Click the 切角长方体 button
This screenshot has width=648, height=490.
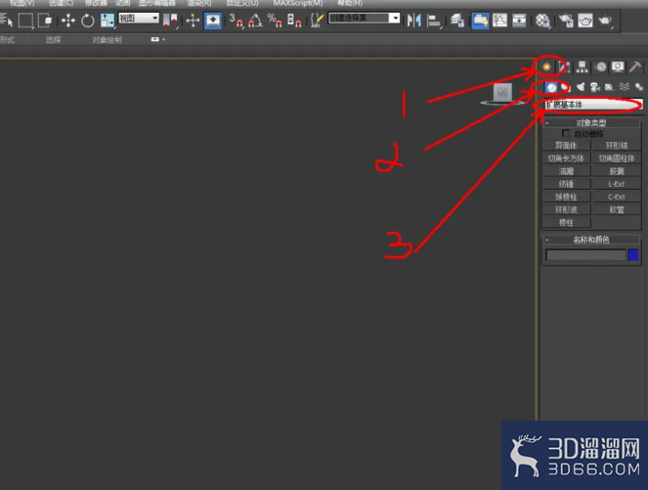point(566,158)
